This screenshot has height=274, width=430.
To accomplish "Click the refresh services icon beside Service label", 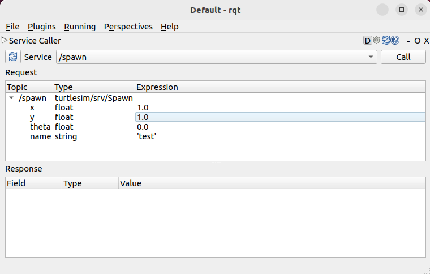I will pyautogui.click(x=13, y=57).
